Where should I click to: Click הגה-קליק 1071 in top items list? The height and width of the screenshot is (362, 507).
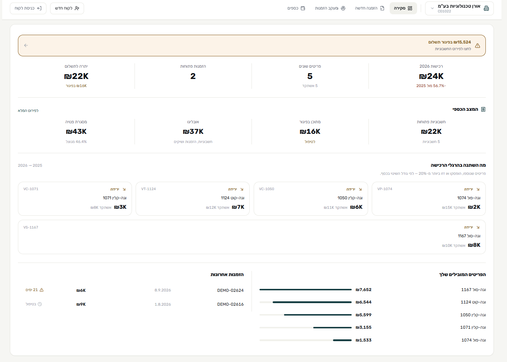(x=473, y=327)
